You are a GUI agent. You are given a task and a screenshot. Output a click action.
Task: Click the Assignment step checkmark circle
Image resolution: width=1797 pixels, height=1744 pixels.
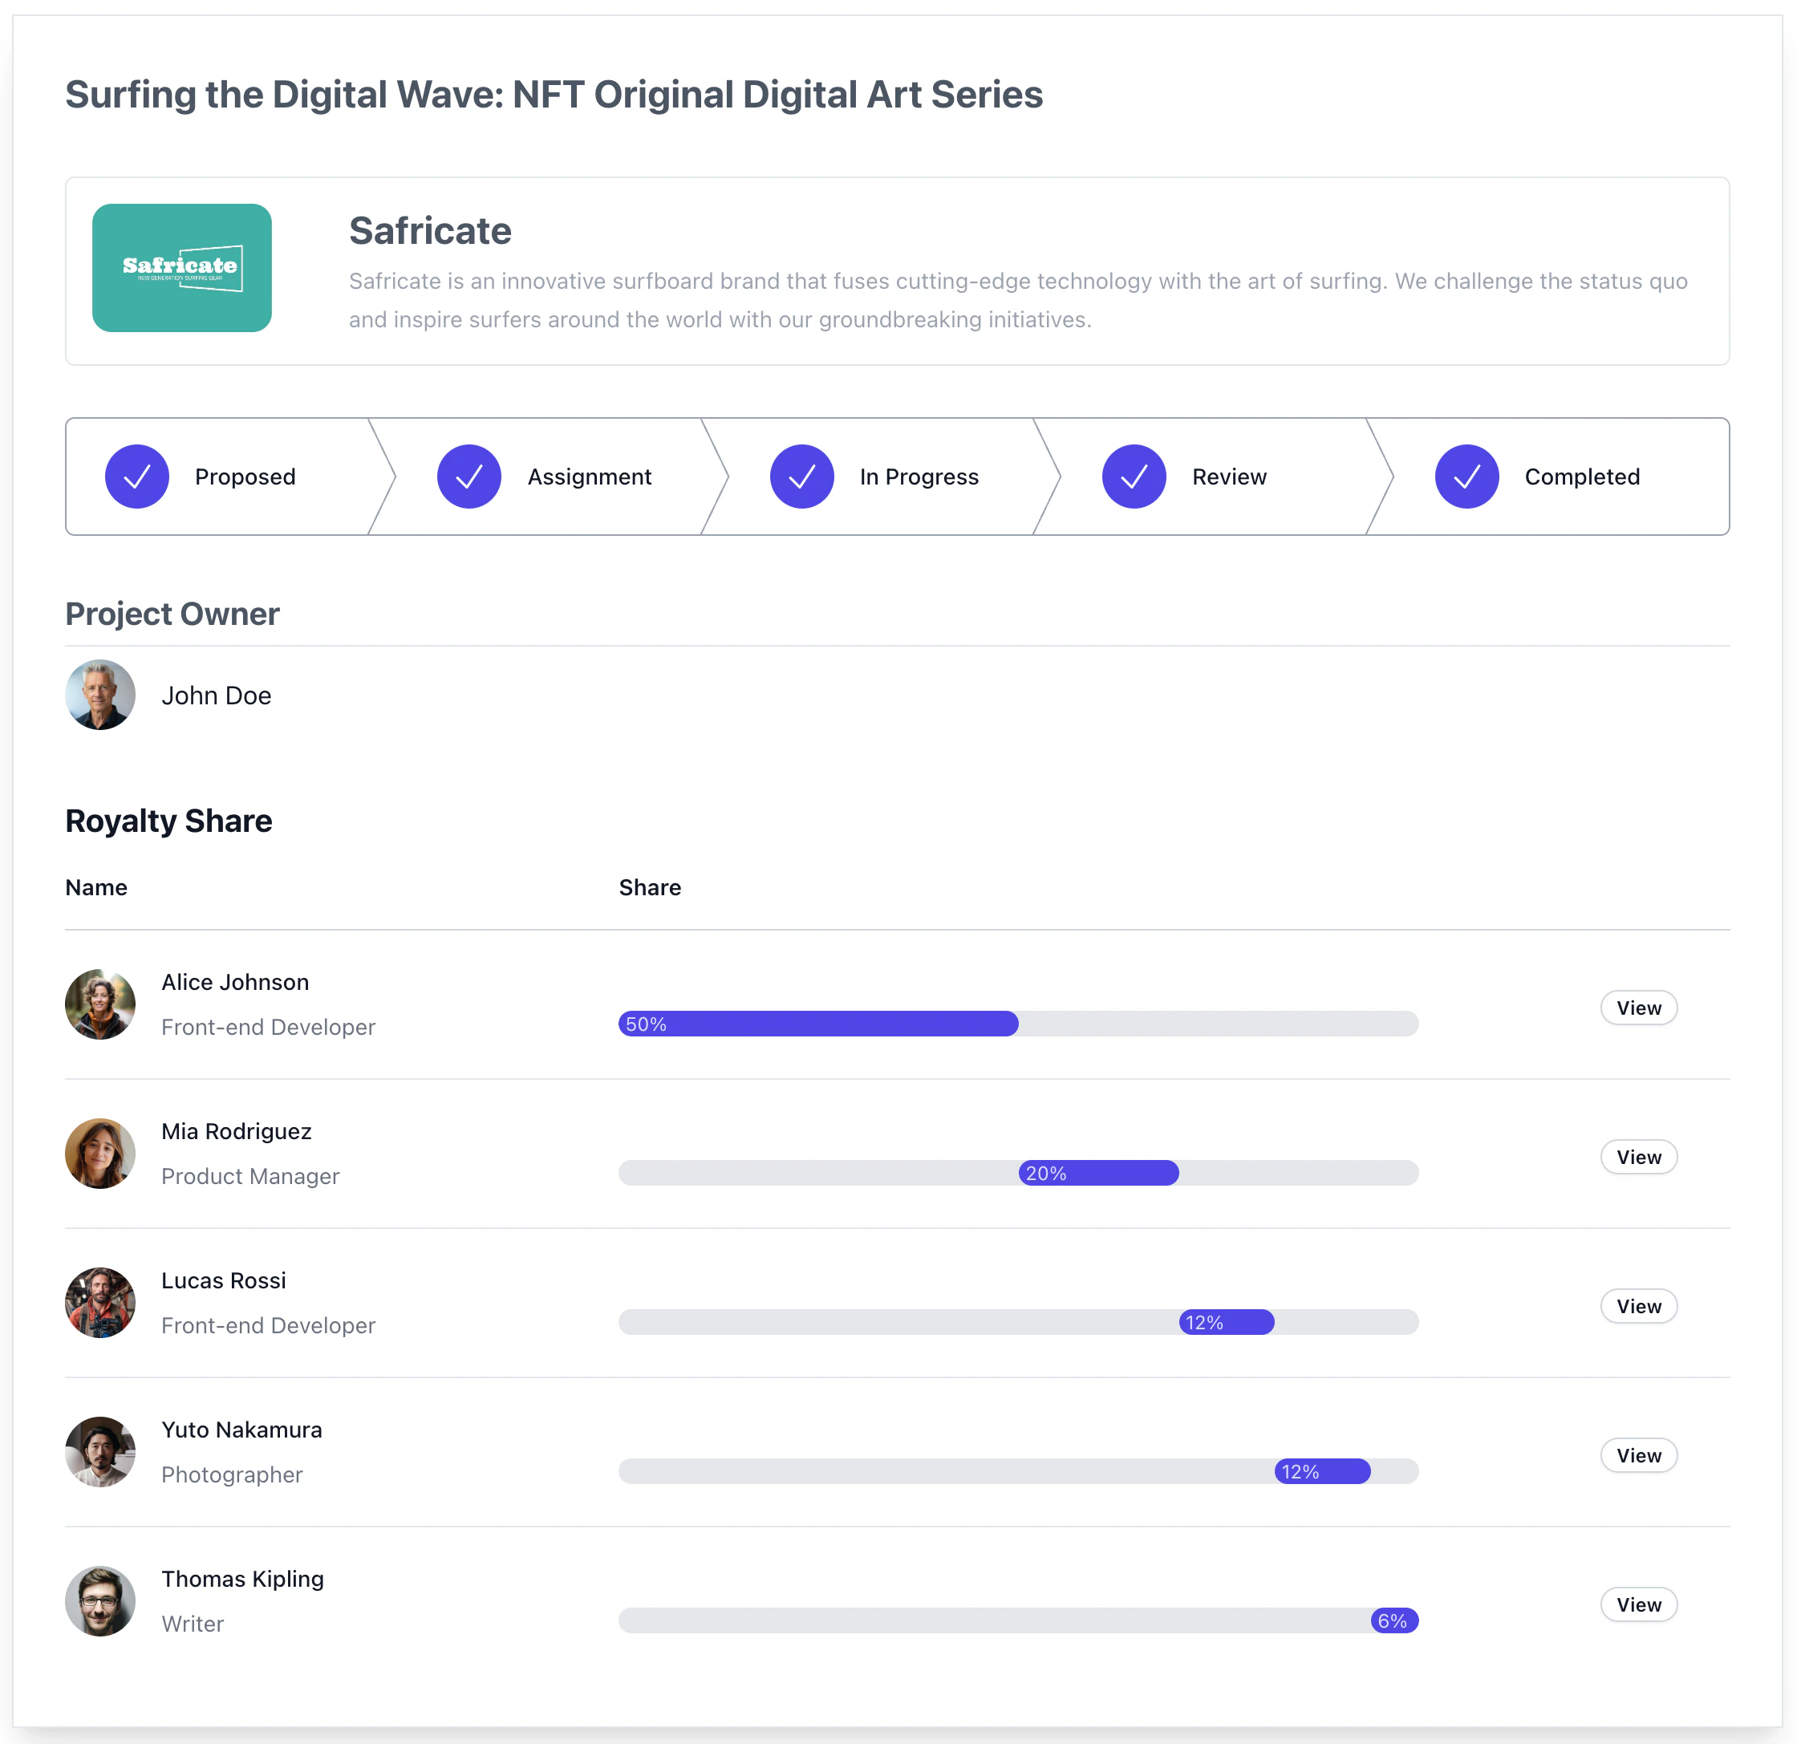(469, 477)
